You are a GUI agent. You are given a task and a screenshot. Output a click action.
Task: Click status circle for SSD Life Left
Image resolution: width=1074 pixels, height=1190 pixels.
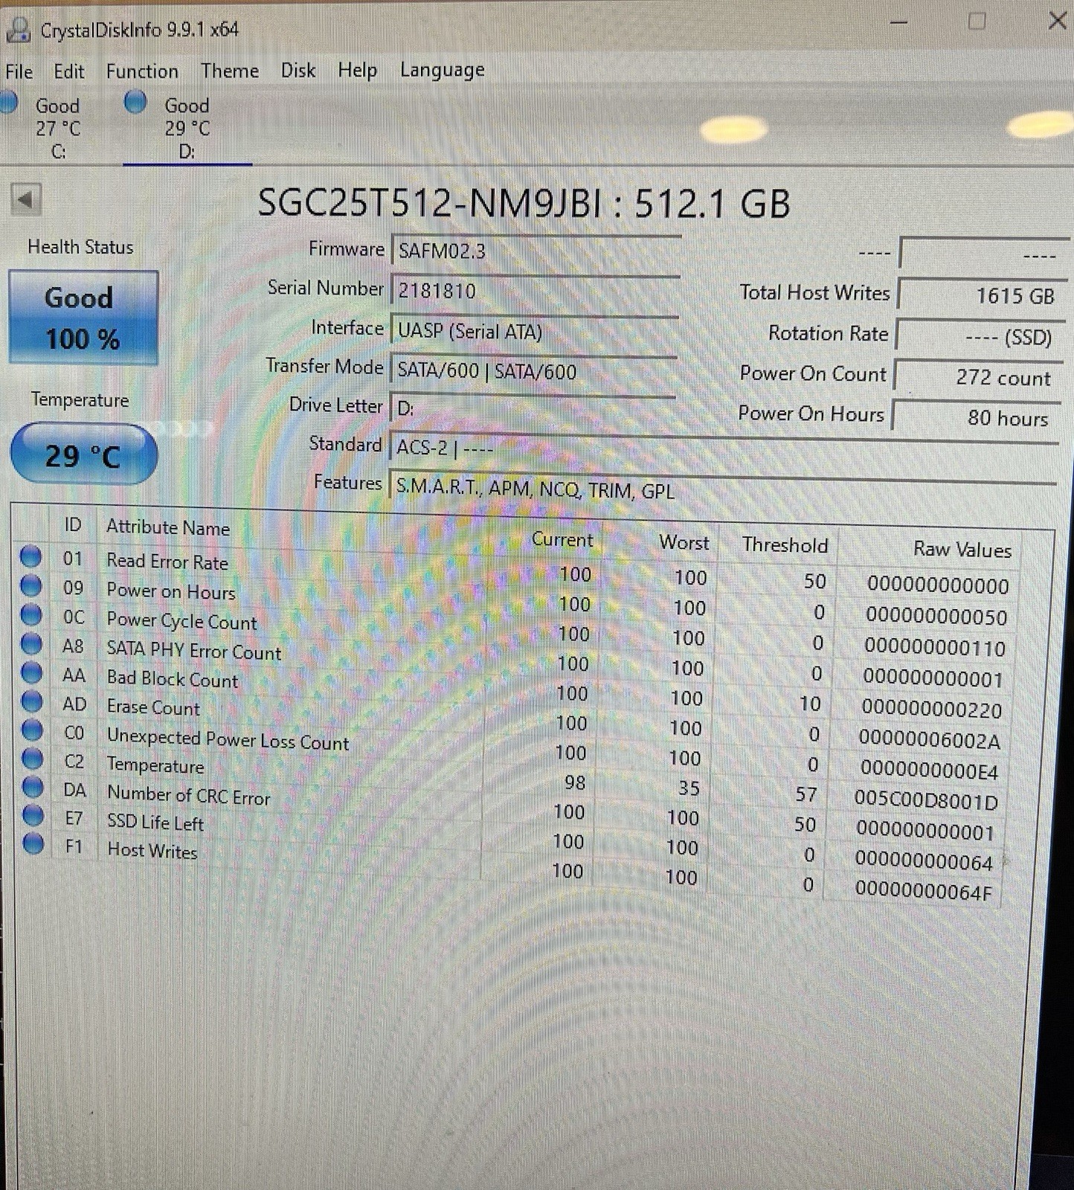pyautogui.click(x=33, y=816)
